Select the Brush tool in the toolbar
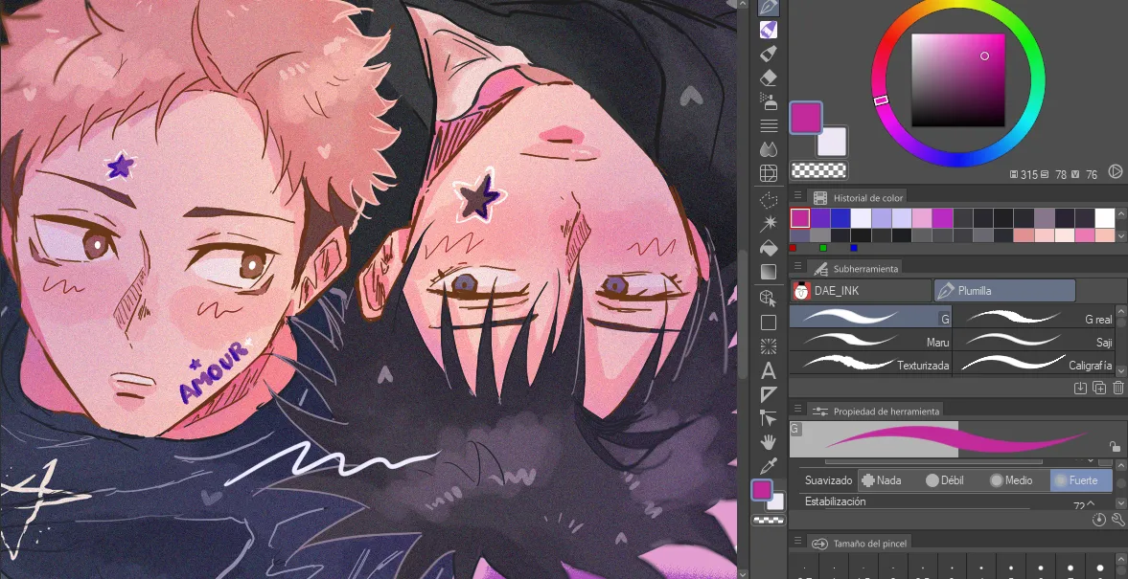Image resolution: width=1128 pixels, height=579 pixels. point(769,54)
